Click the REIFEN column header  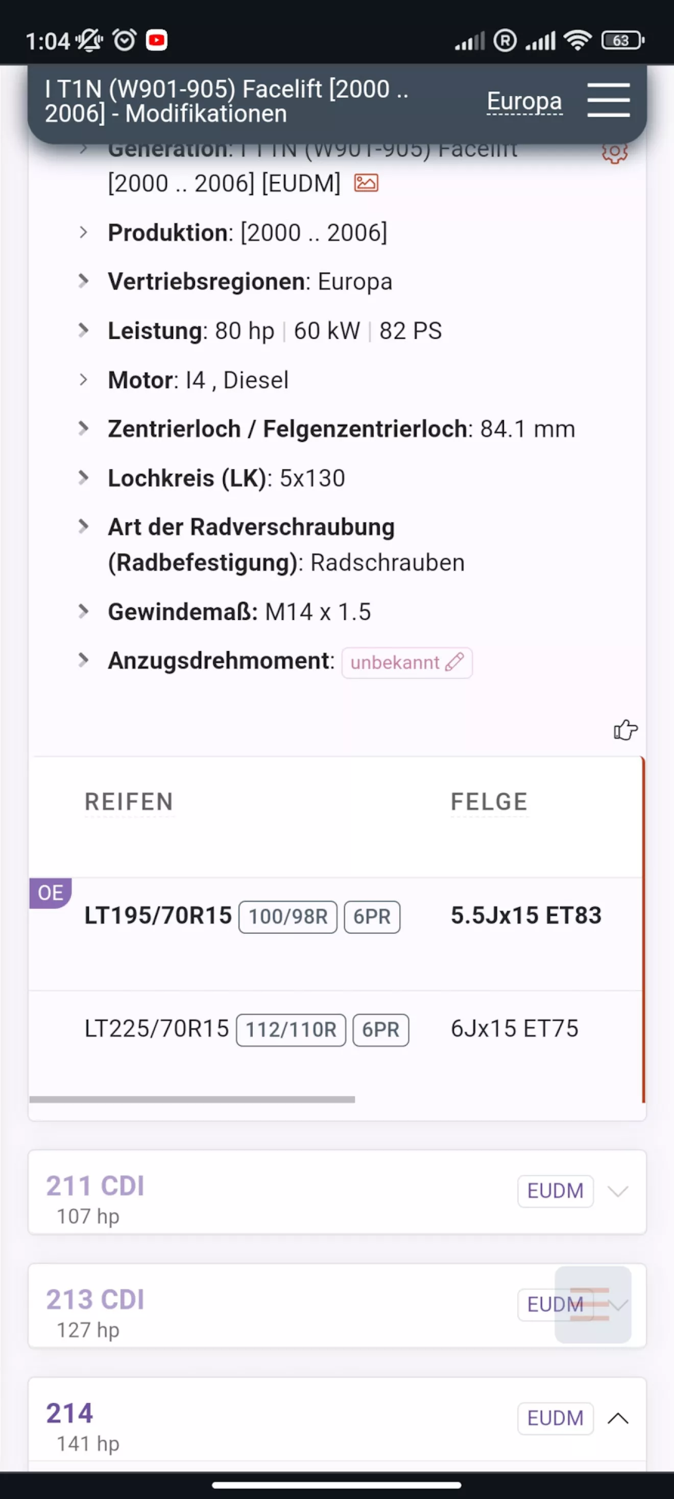129,802
